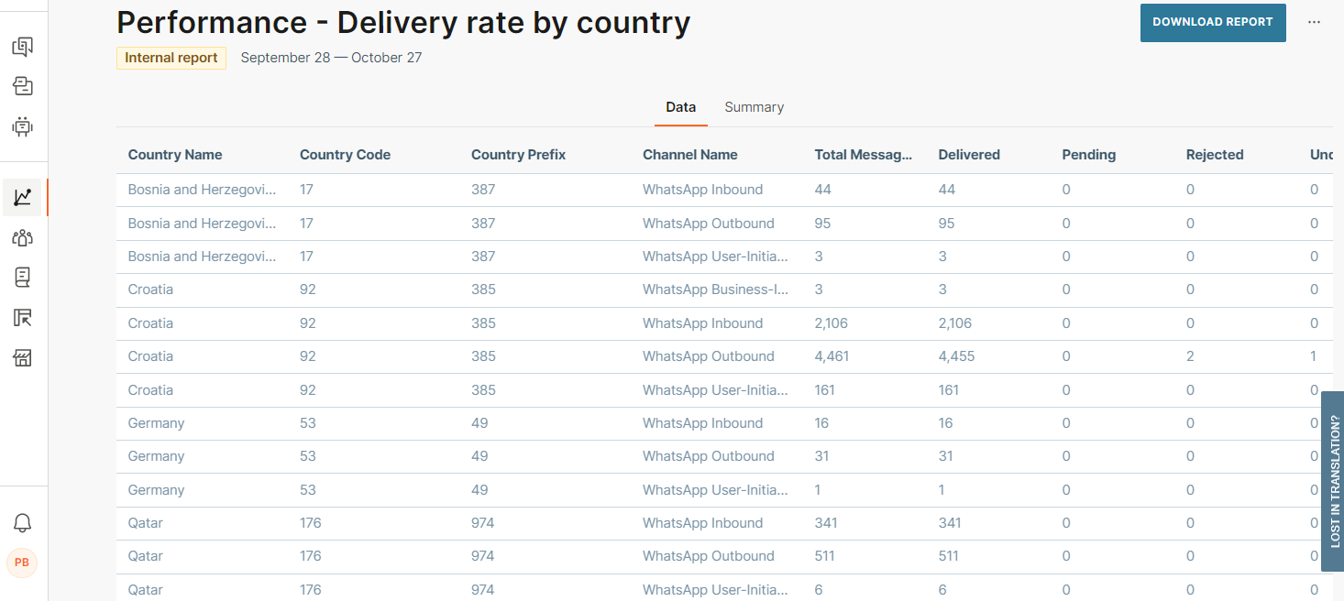Click the storefront icon in sidebar
The image size is (1344, 601).
pyautogui.click(x=23, y=357)
